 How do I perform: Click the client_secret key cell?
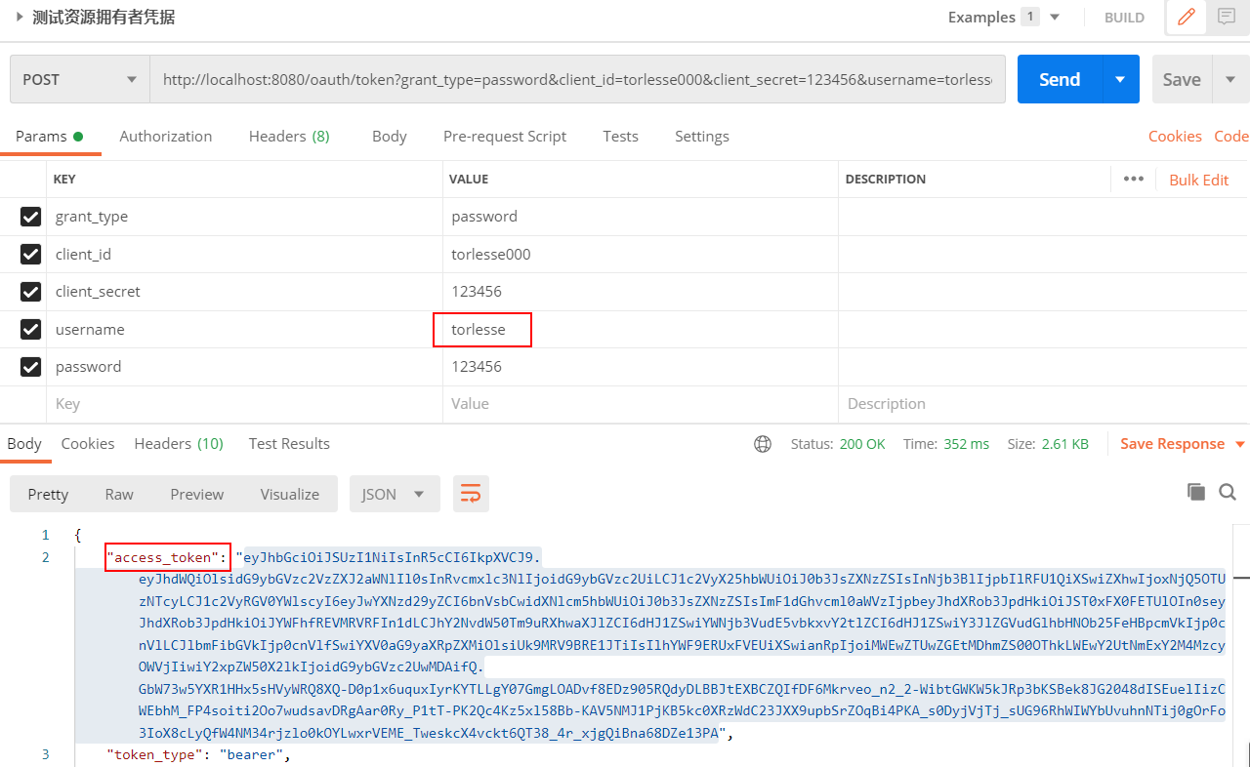tap(244, 292)
